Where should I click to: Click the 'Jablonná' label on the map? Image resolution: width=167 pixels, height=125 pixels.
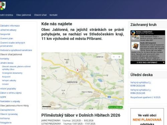coord(72,82)
